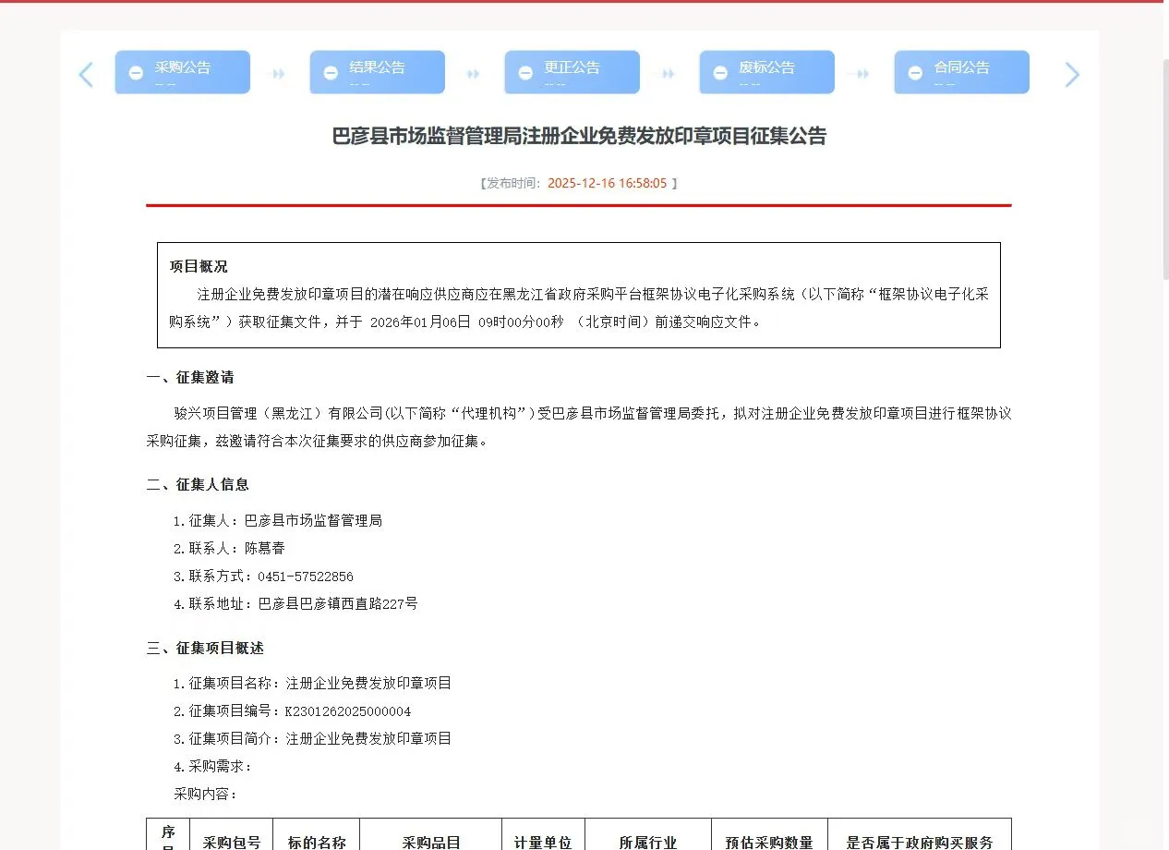Viewport: 1169px width, 850px height.
Task: Switch to the 结果公告 category
Action: 377,71
